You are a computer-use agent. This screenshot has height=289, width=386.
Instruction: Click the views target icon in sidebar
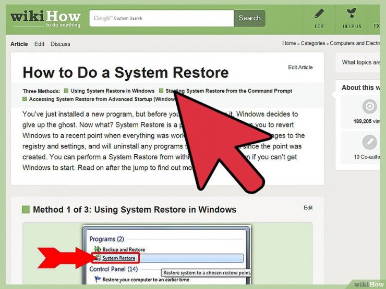click(369, 106)
